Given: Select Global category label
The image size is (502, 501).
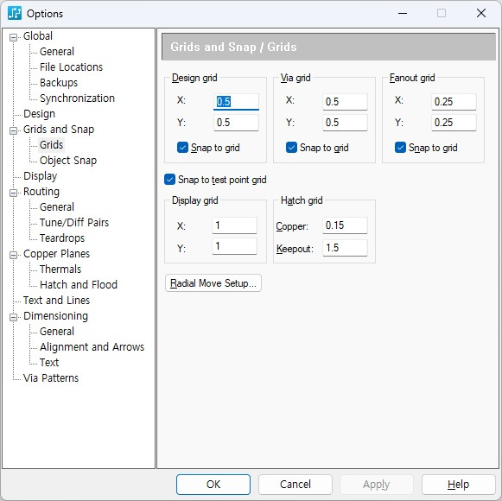Looking at the screenshot, I should click(38, 36).
